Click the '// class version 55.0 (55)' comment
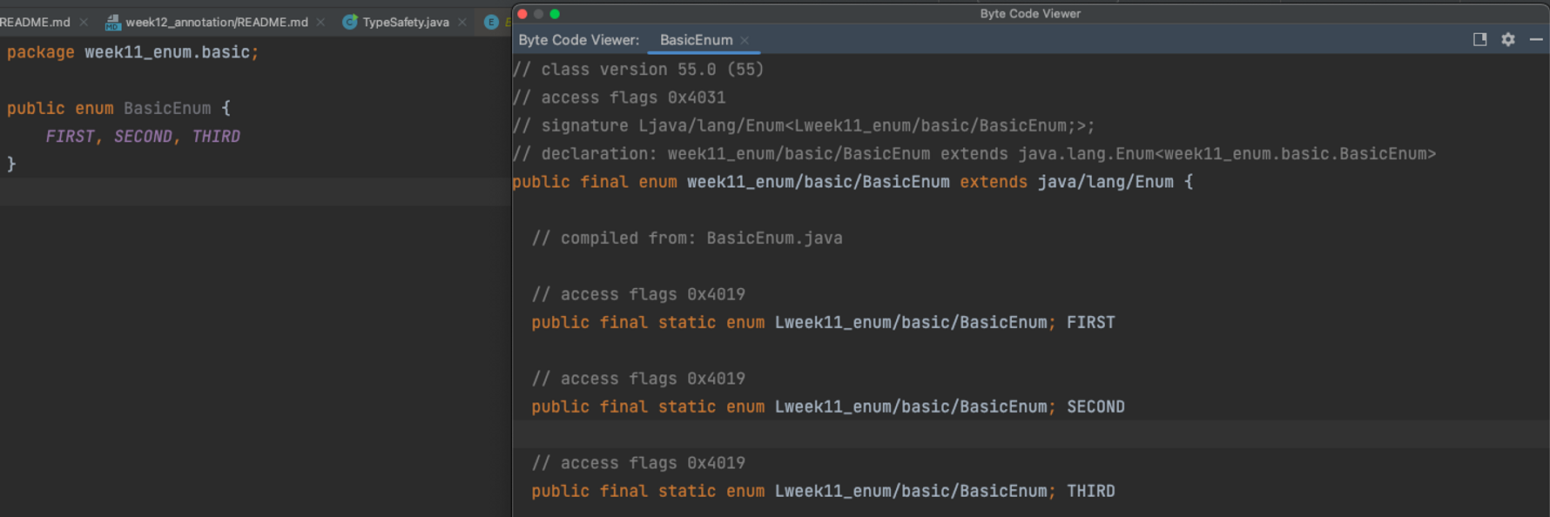Viewport: 1550px width, 517px height. point(638,70)
